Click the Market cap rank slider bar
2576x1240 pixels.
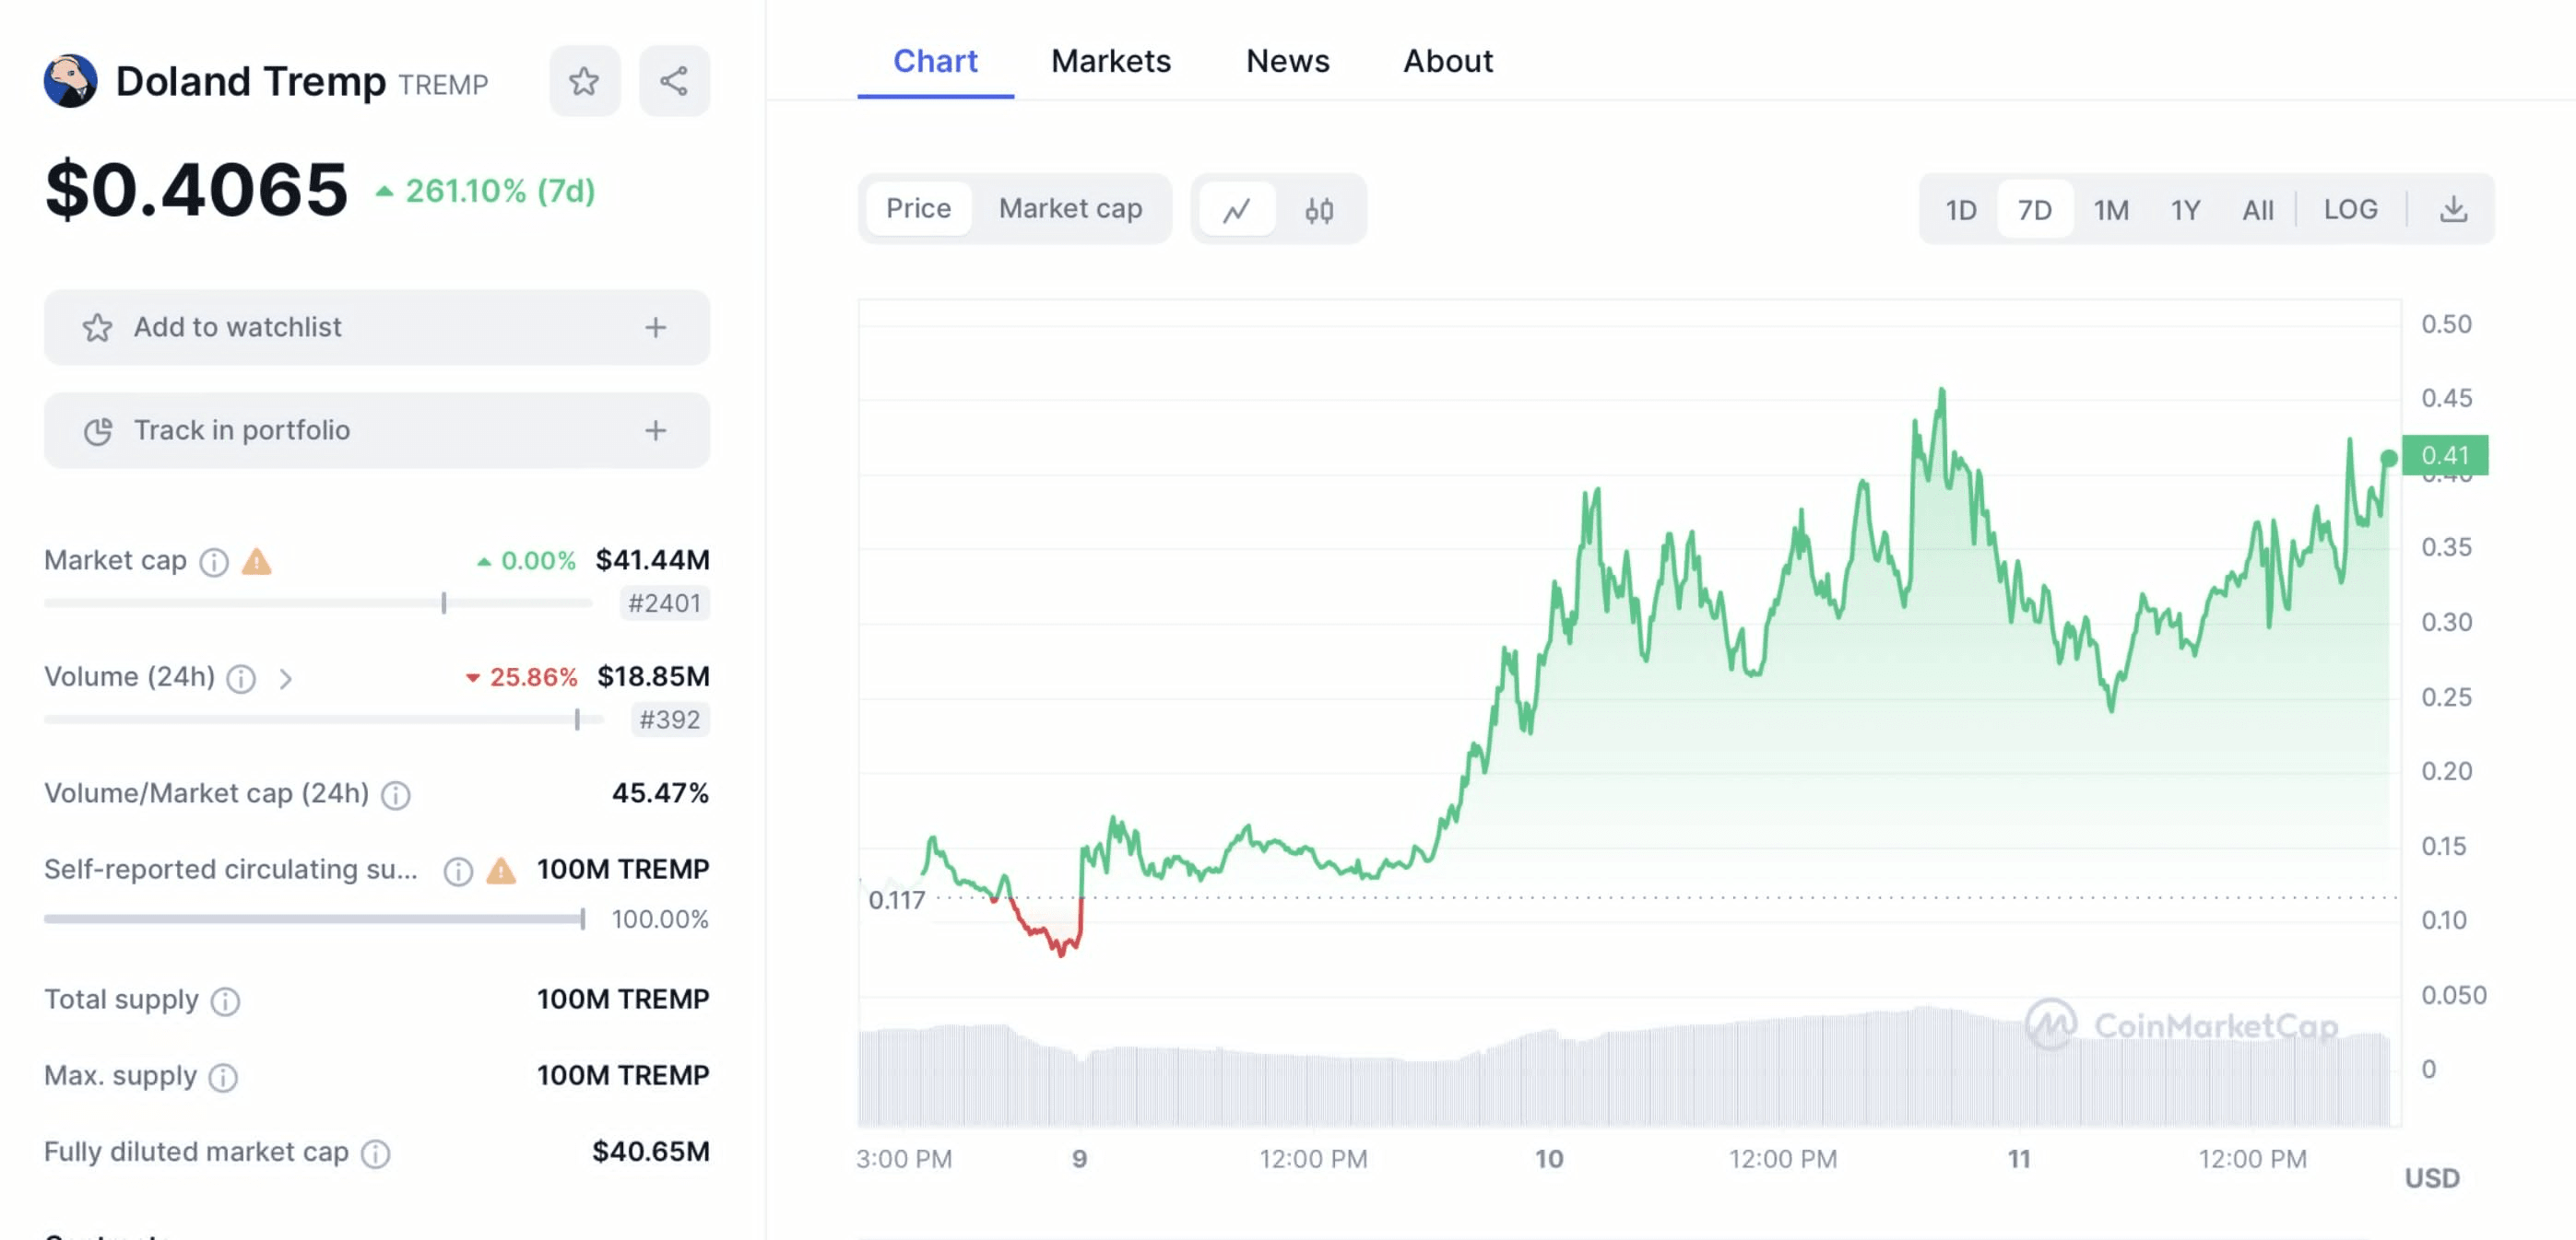(318, 603)
